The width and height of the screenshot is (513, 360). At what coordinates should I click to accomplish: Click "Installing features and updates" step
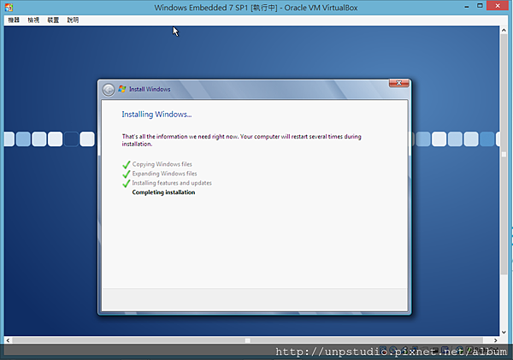tap(172, 183)
